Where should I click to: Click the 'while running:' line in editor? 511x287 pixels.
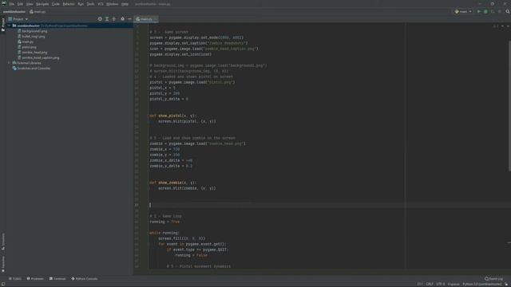pyautogui.click(x=164, y=233)
